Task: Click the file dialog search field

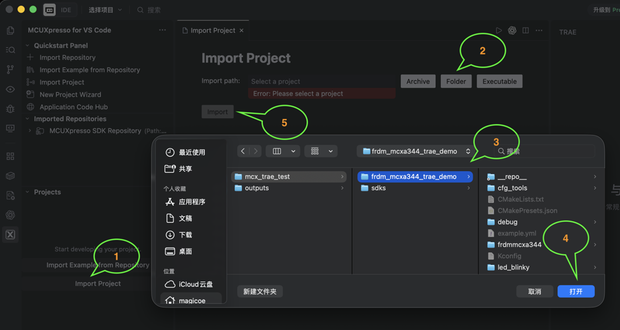Action: (x=546, y=151)
